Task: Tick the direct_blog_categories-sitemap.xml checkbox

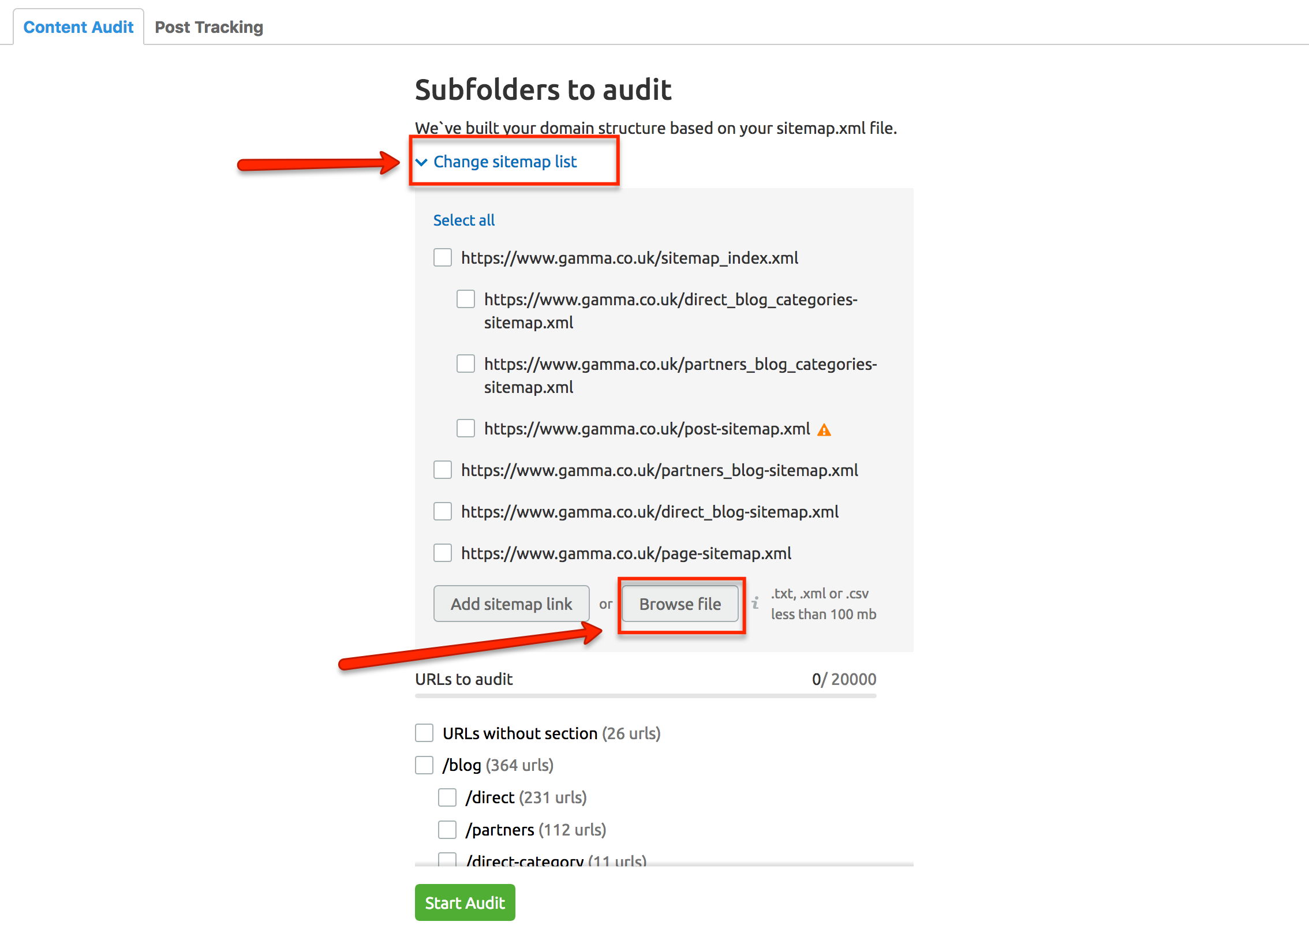Action: click(x=466, y=299)
